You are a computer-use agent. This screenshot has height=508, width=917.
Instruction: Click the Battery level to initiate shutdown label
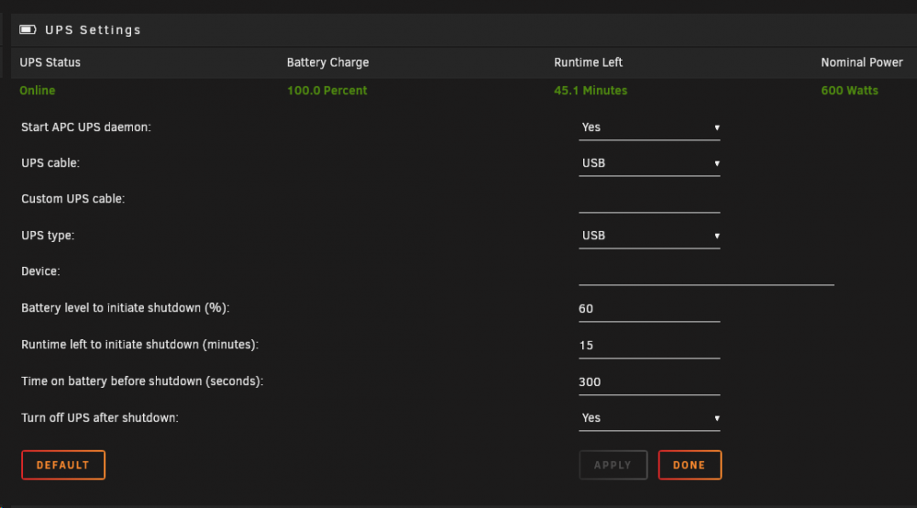(125, 308)
